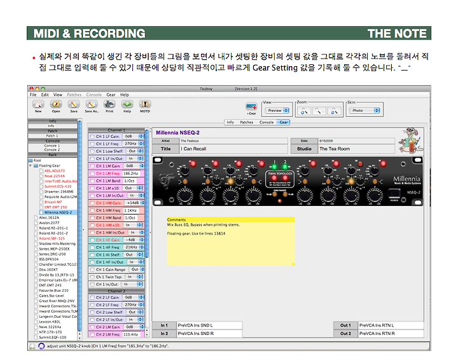Tick the CH 2 LF Gain checkbox
The height and width of the screenshot is (361, 458).
92,297
